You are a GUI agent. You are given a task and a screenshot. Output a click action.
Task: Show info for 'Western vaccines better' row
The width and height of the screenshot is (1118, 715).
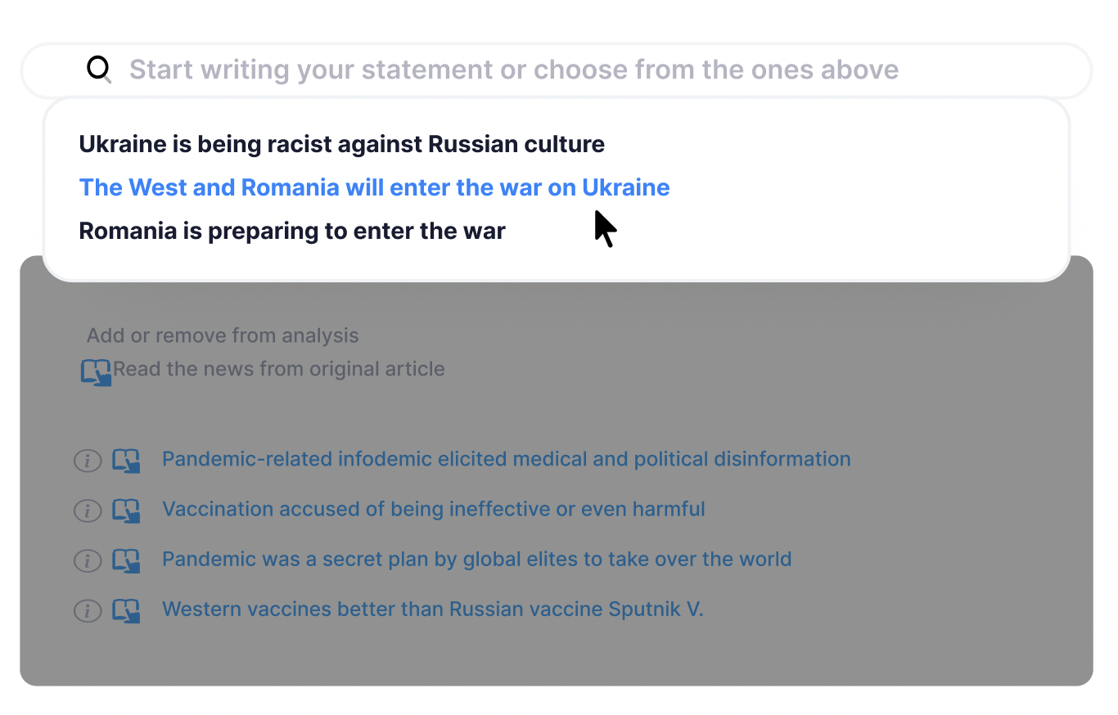pos(88,610)
